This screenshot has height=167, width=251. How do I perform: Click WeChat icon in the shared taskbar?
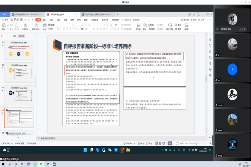(110, 150)
